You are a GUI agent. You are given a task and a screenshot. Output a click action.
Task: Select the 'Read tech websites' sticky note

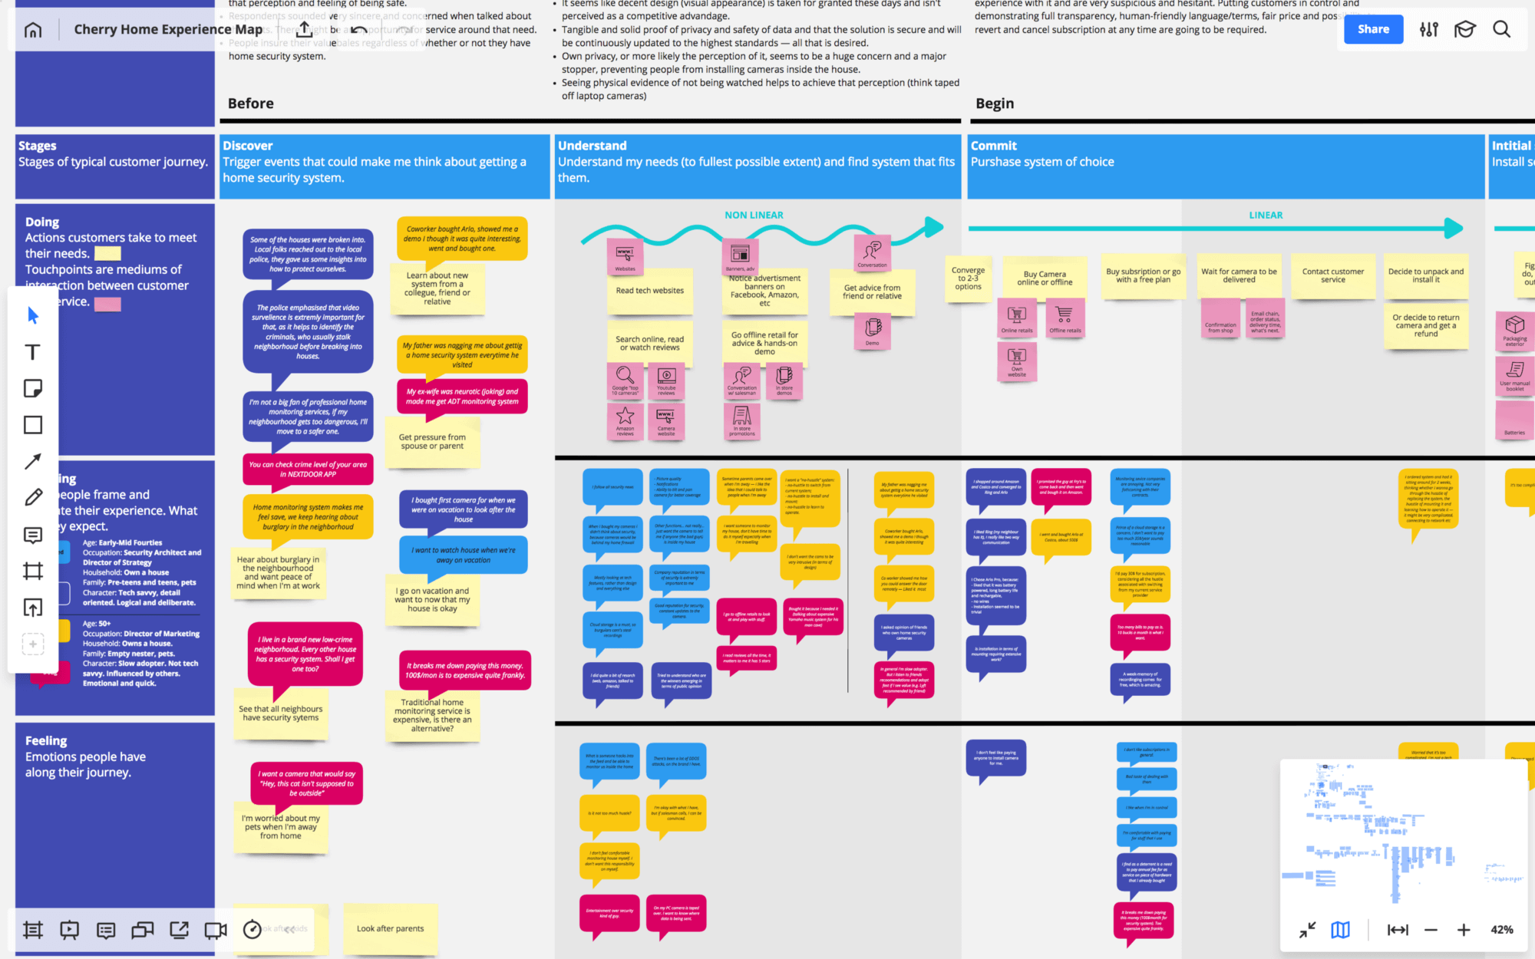tap(649, 291)
